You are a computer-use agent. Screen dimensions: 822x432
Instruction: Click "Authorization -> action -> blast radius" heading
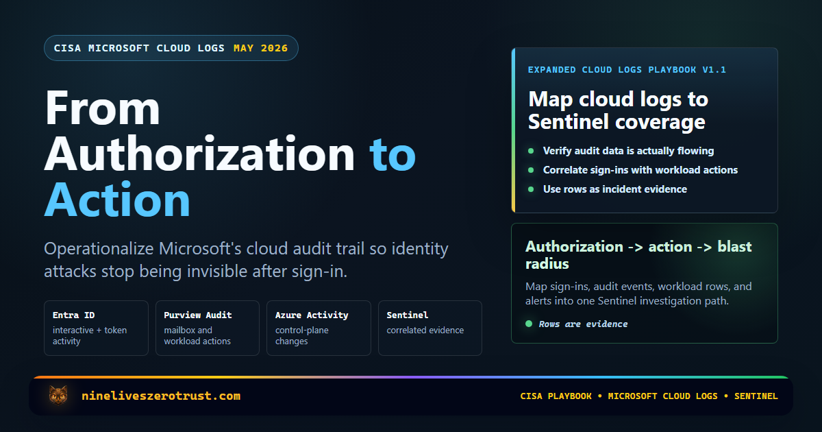click(638, 255)
